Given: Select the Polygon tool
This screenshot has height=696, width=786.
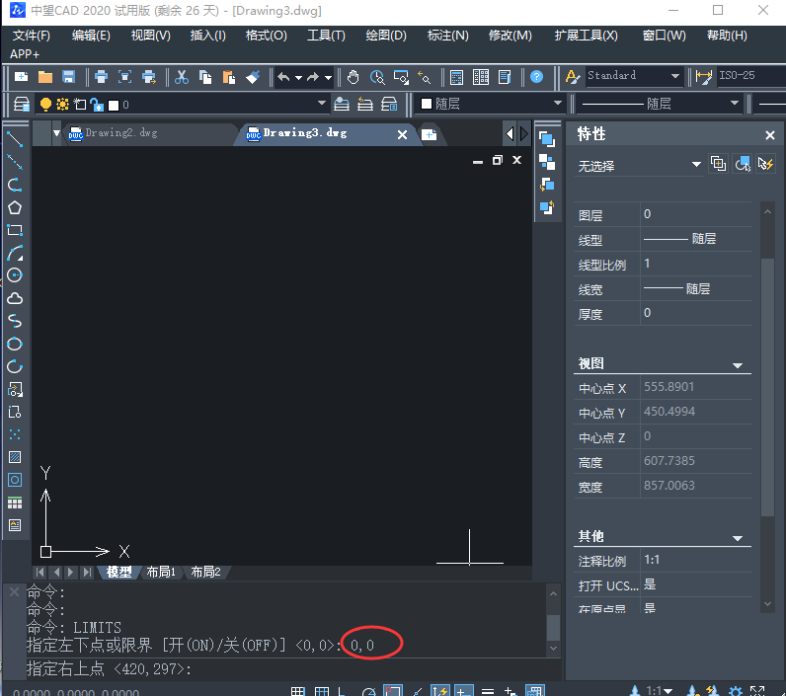Looking at the screenshot, I should pos(15,207).
